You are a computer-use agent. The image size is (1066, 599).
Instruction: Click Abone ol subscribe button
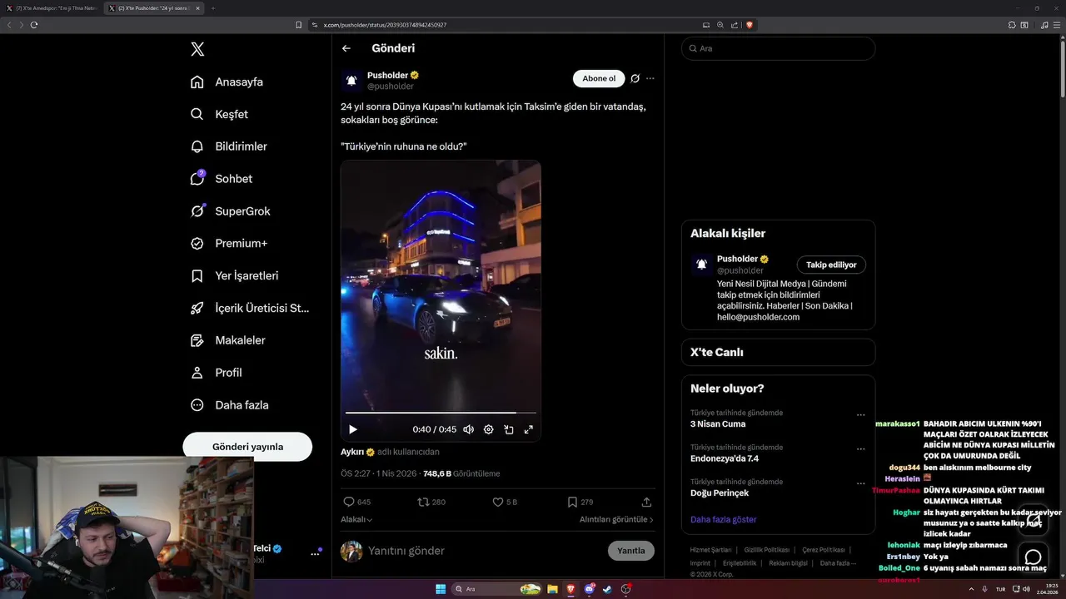tap(599, 78)
